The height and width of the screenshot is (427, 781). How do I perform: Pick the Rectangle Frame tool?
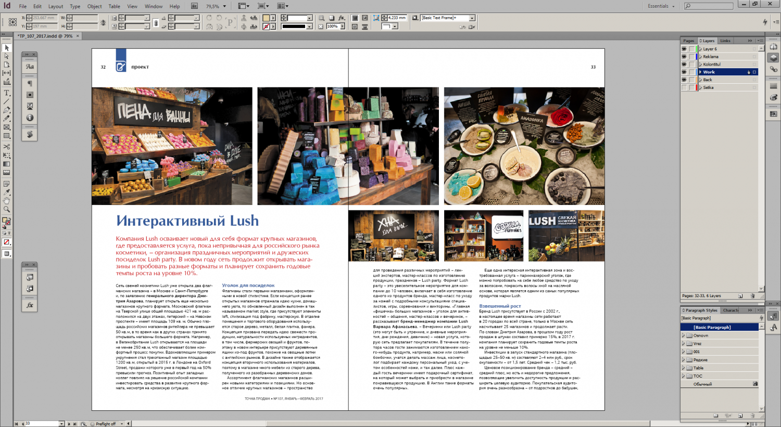[7, 127]
